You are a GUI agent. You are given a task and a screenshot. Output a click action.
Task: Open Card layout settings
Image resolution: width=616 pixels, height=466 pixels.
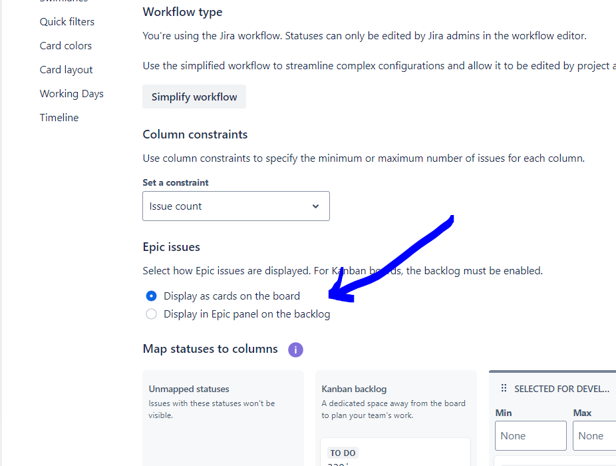66,70
